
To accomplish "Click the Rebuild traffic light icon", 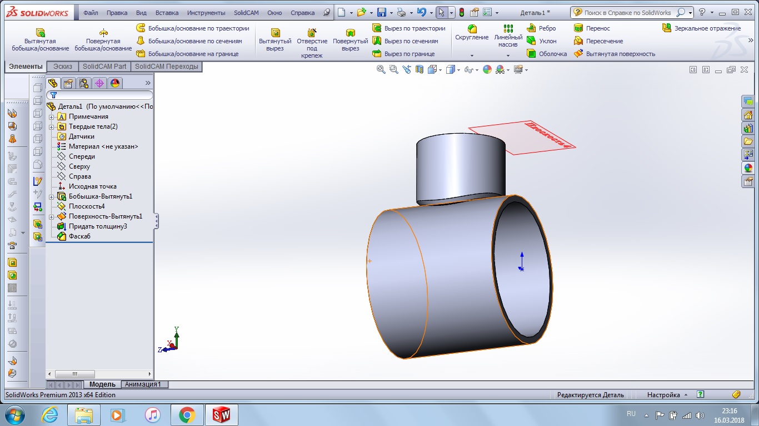I will pos(462,12).
